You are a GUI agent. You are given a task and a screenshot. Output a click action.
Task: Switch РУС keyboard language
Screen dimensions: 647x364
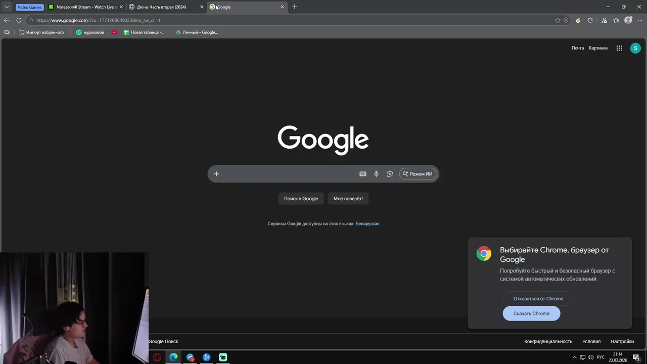601,357
